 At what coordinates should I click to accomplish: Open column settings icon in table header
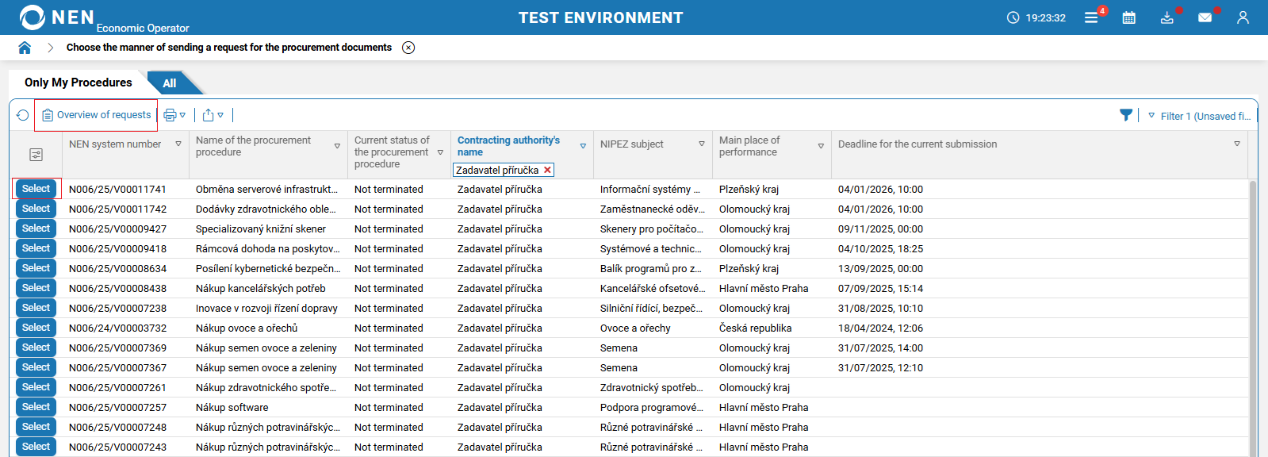[x=36, y=155]
